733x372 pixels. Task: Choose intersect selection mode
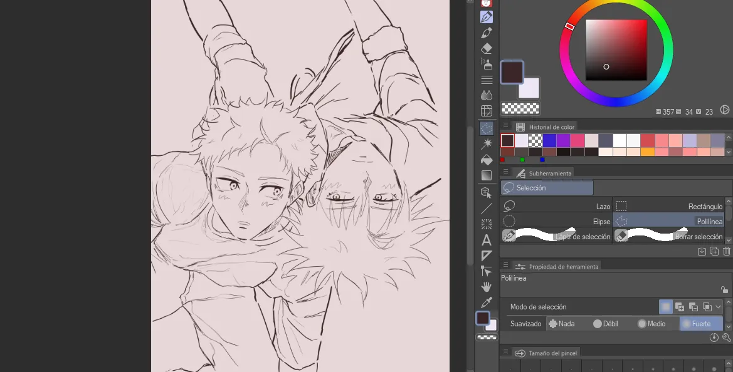coord(707,307)
